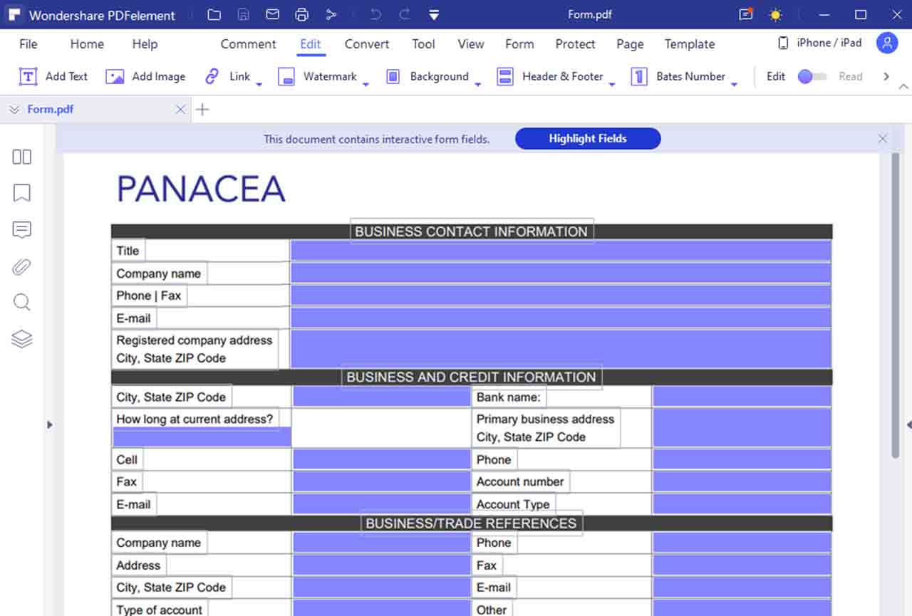Click the Redo arrow
The height and width of the screenshot is (616, 912).
pyautogui.click(x=405, y=14)
